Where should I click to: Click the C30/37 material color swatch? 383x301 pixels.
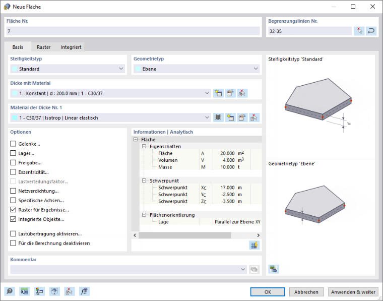(x=15, y=118)
